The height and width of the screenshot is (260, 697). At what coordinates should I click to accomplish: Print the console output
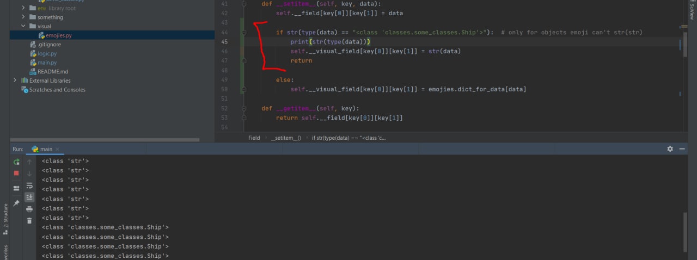pos(29,209)
